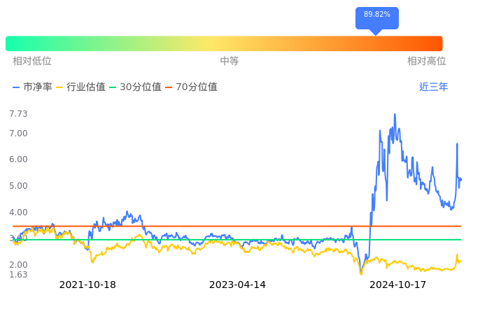
Task: Click the green-to-orange valuation gradient bar
Action: click(224, 43)
